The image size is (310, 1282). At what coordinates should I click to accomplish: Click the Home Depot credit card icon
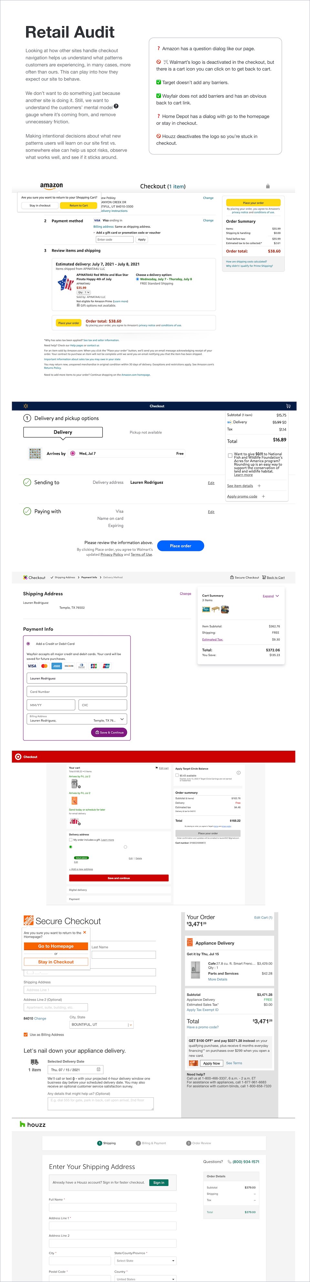click(194, 1063)
